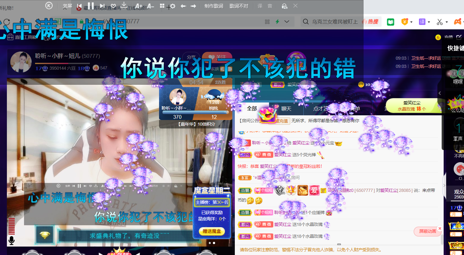The image size is (464, 255).
Task: Open the green reading-mode book icon
Action: click(x=390, y=22)
